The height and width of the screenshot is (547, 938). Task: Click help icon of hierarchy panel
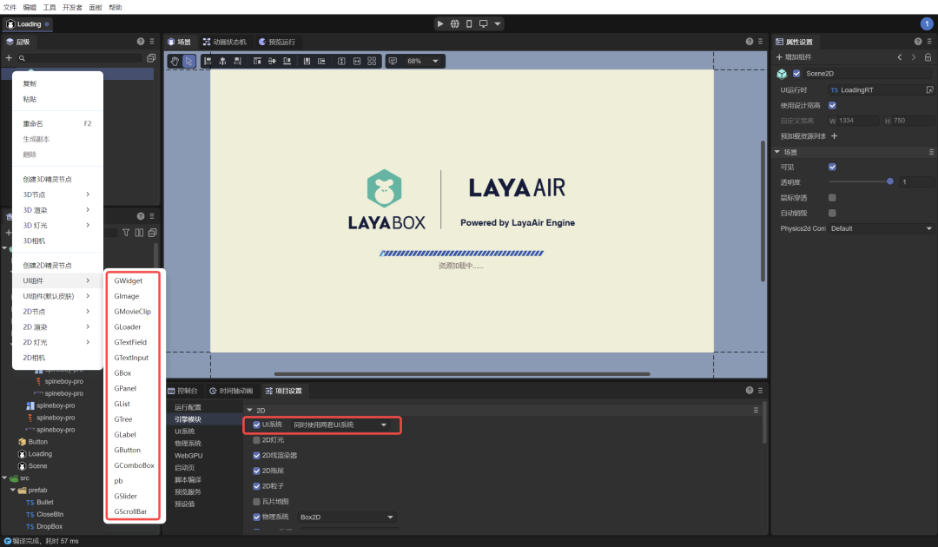[141, 42]
